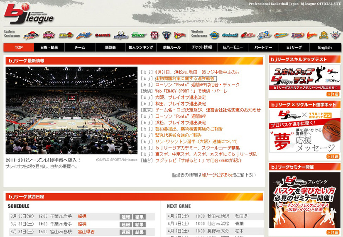Image resolution: width=343 pixels, height=237 pixels.
Task: Open the 順位表 standings menu item
Action: [x=110, y=47]
